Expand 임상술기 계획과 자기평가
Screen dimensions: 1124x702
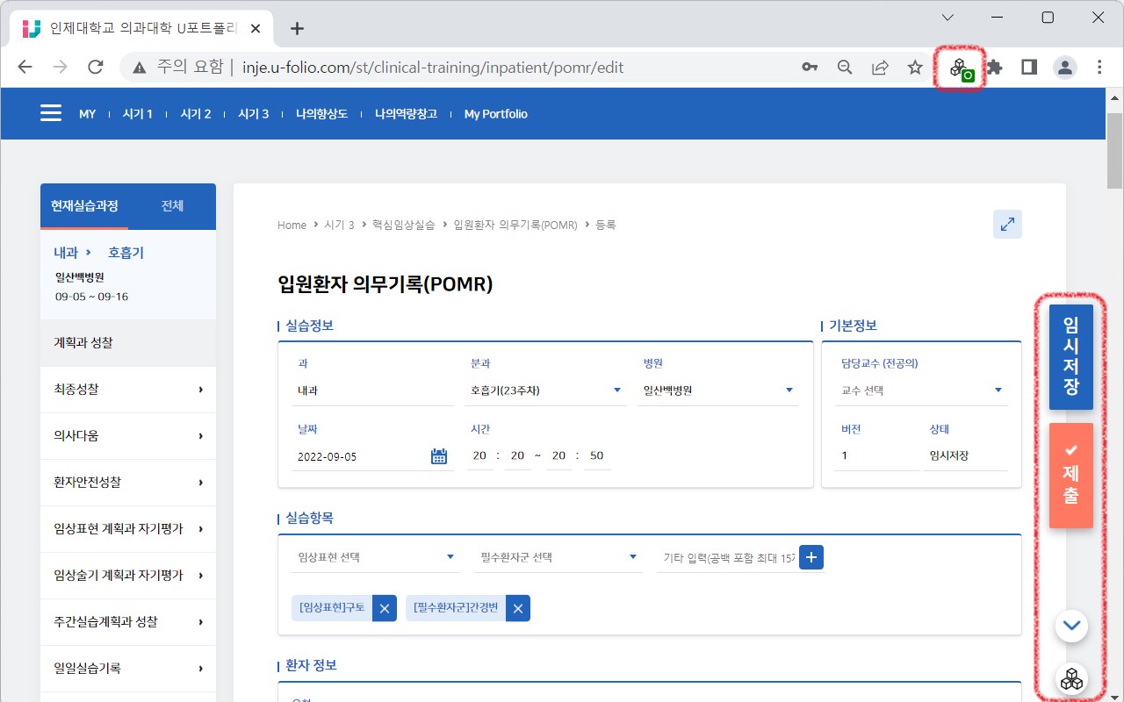[x=128, y=576]
